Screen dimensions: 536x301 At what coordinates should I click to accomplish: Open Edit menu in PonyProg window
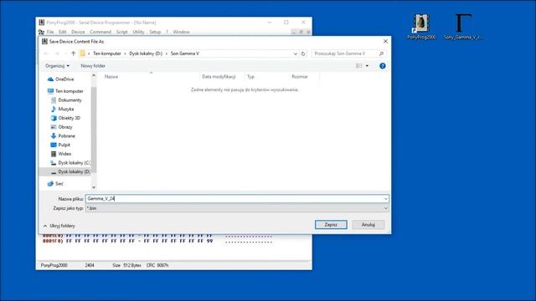[62, 32]
